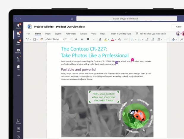Click the Get app icon in the sidebar
184x139 pixels.
(18, 121)
